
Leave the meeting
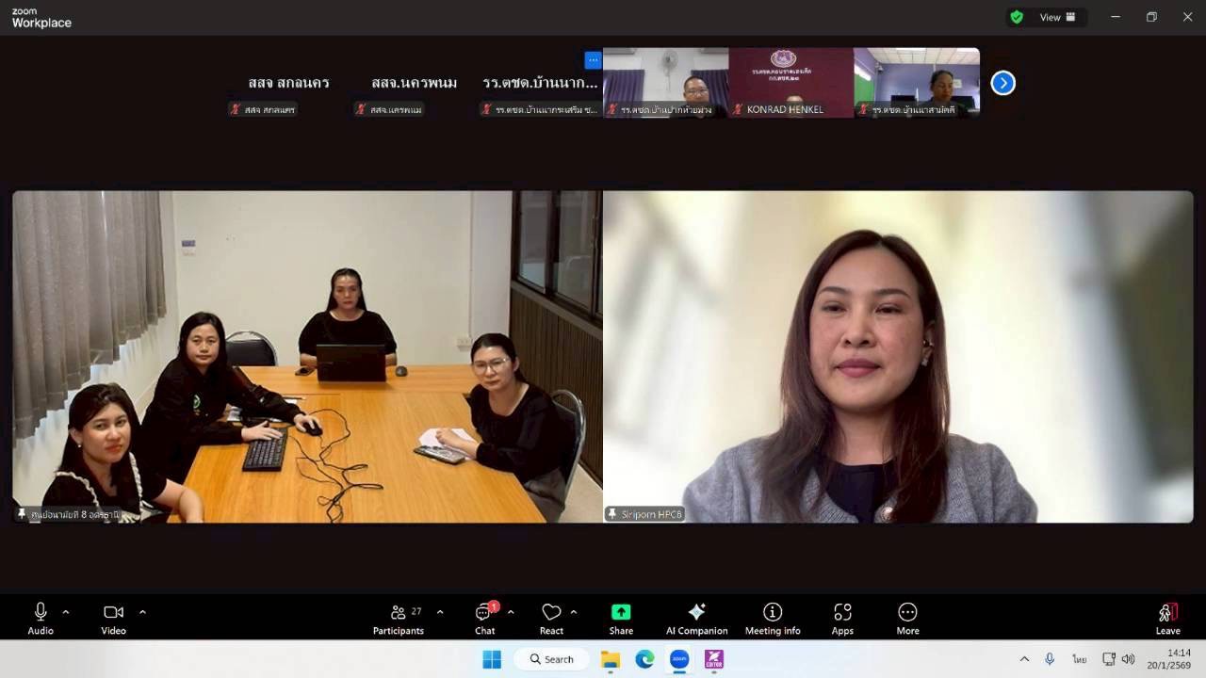pyautogui.click(x=1167, y=619)
